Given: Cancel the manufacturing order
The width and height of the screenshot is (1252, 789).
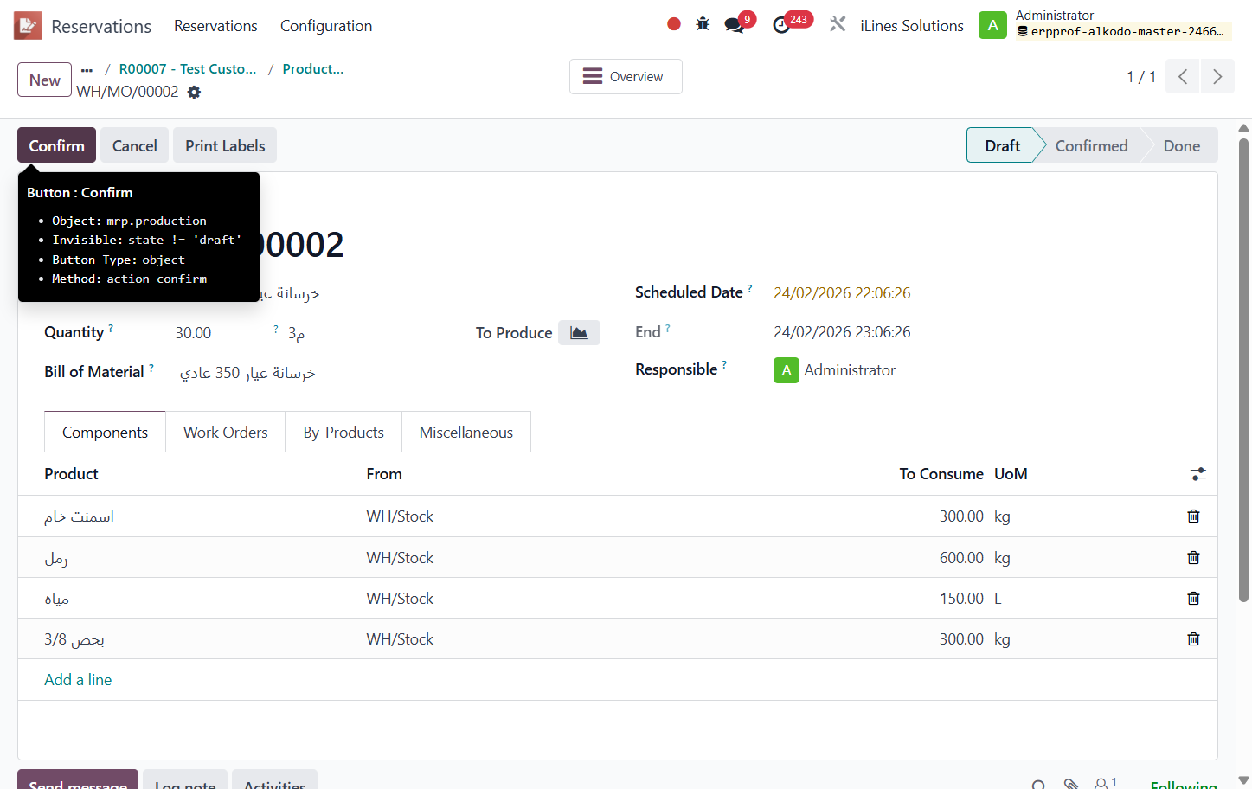Looking at the screenshot, I should click(135, 145).
